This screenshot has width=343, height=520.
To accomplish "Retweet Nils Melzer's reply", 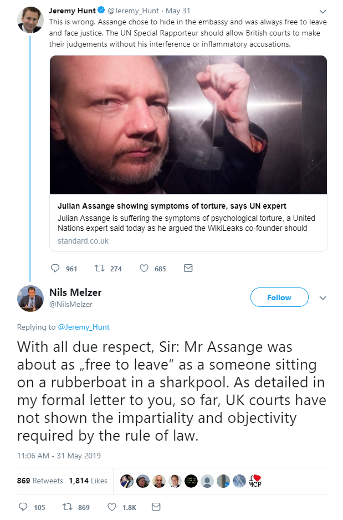I will [x=68, y=507].
